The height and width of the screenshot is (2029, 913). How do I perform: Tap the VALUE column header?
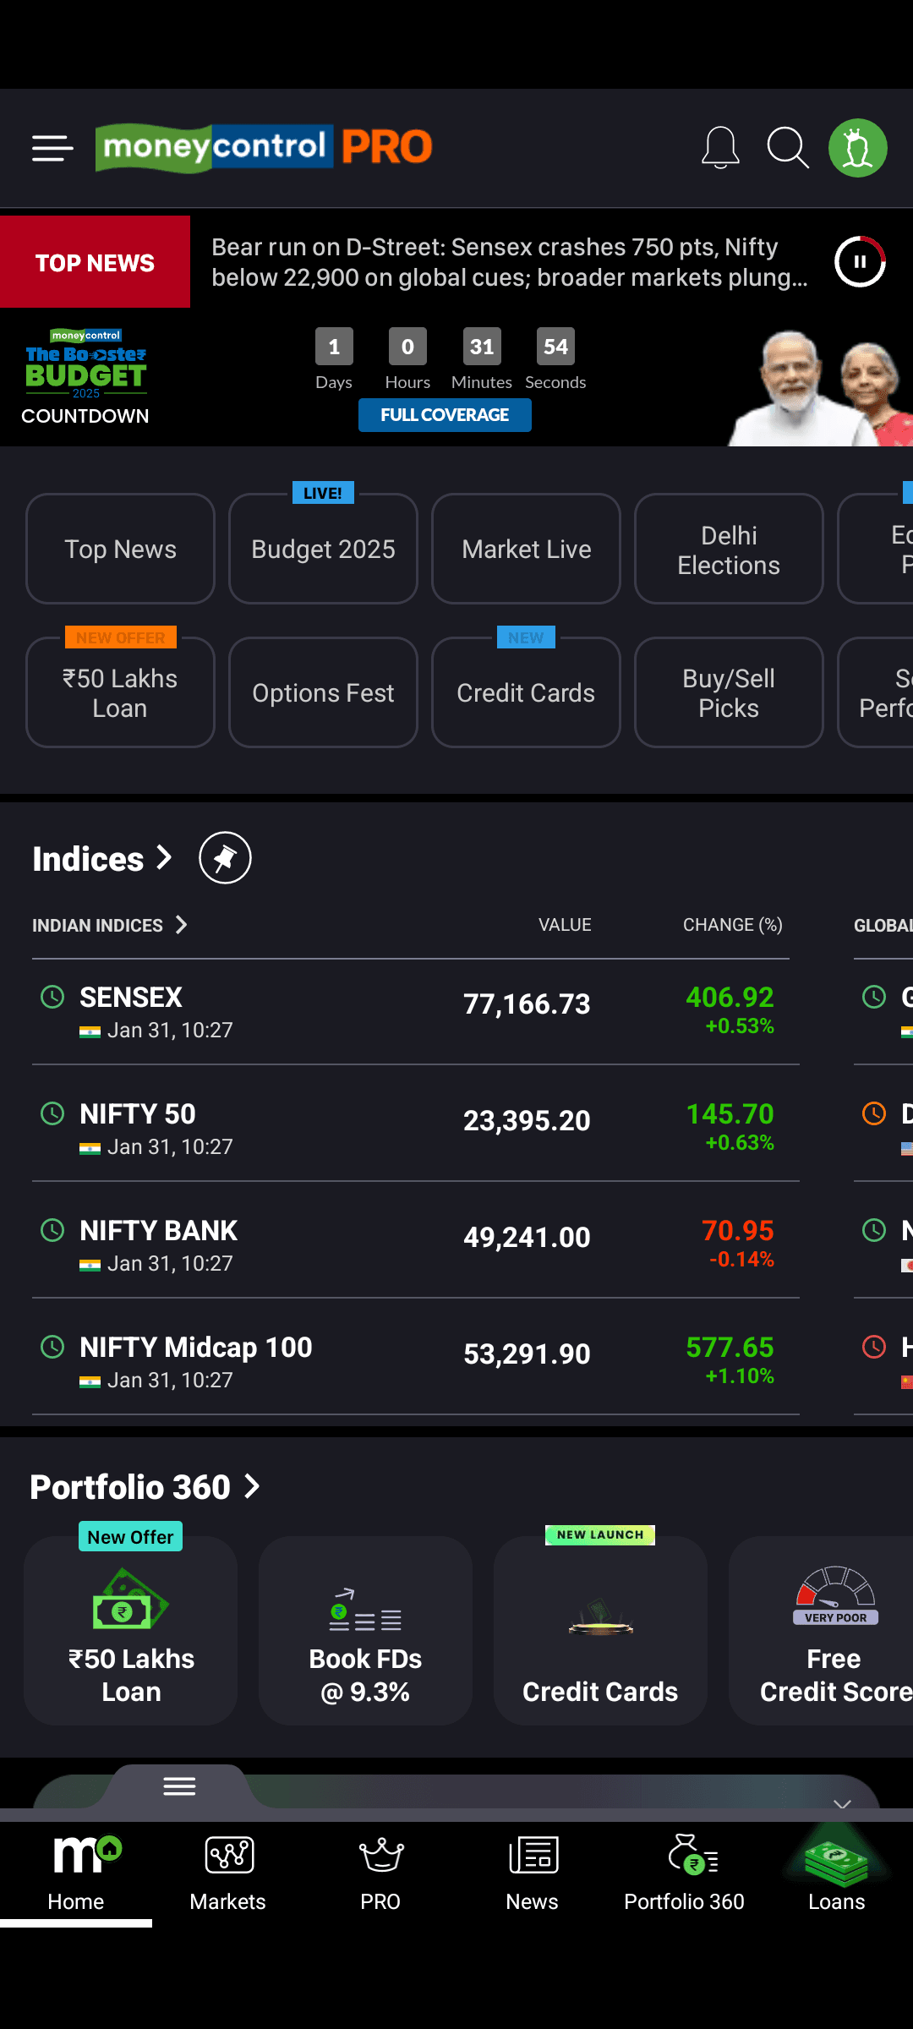tap(565, 925)
